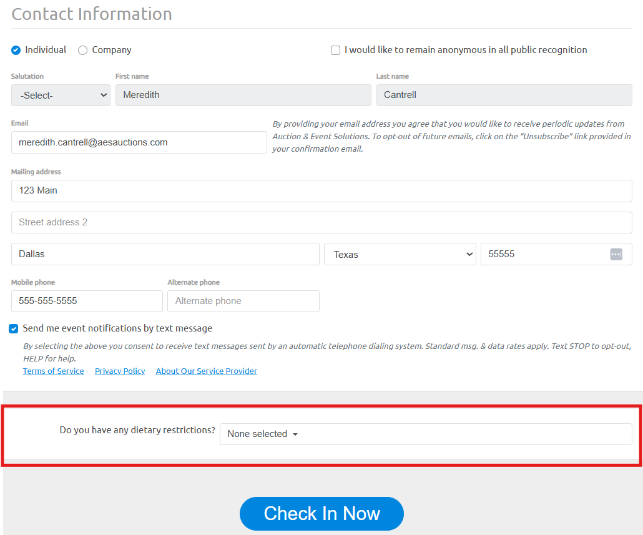Viewport: 643px width, 535px height.
Task: Click the Mailing address field with 123 Main
Action: (x=321, y=191)
